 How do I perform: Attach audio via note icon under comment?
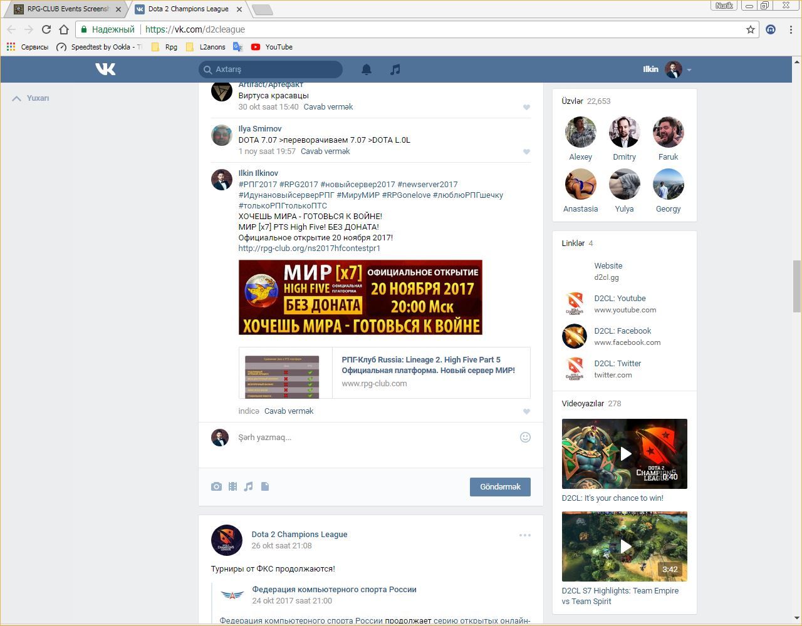[x=249, y=486]
